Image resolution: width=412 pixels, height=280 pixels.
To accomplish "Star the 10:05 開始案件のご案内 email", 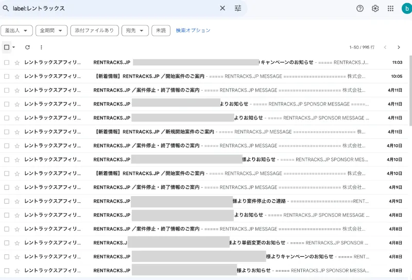I will (x=17, y=77).
